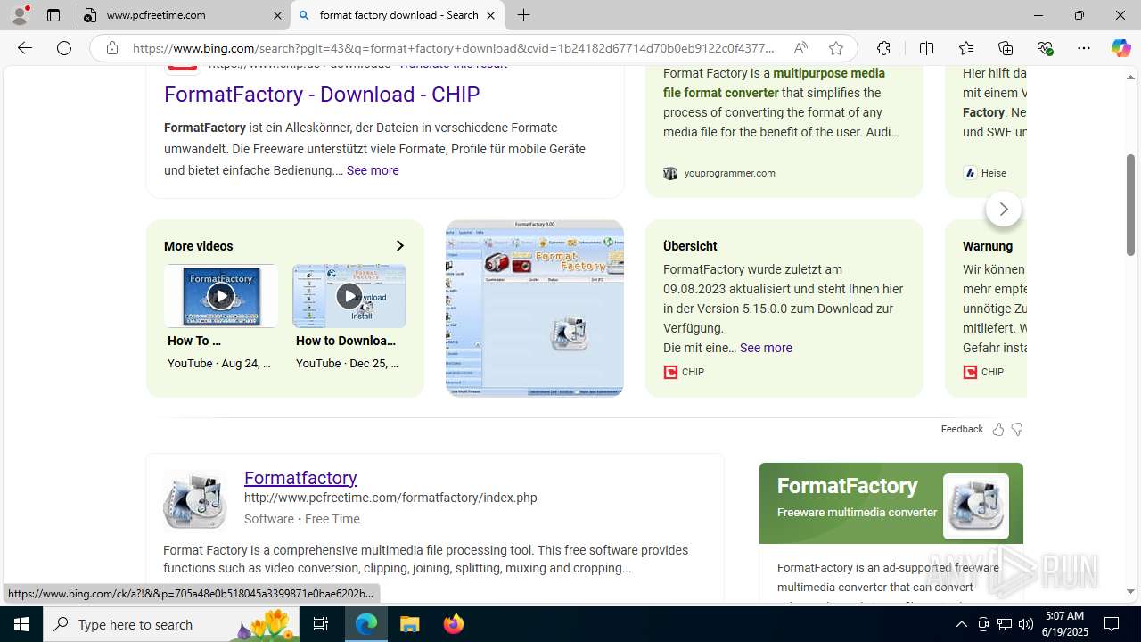Show hidden system tray icons
The image size is (1141, 642).
click(x=961, y=624)
